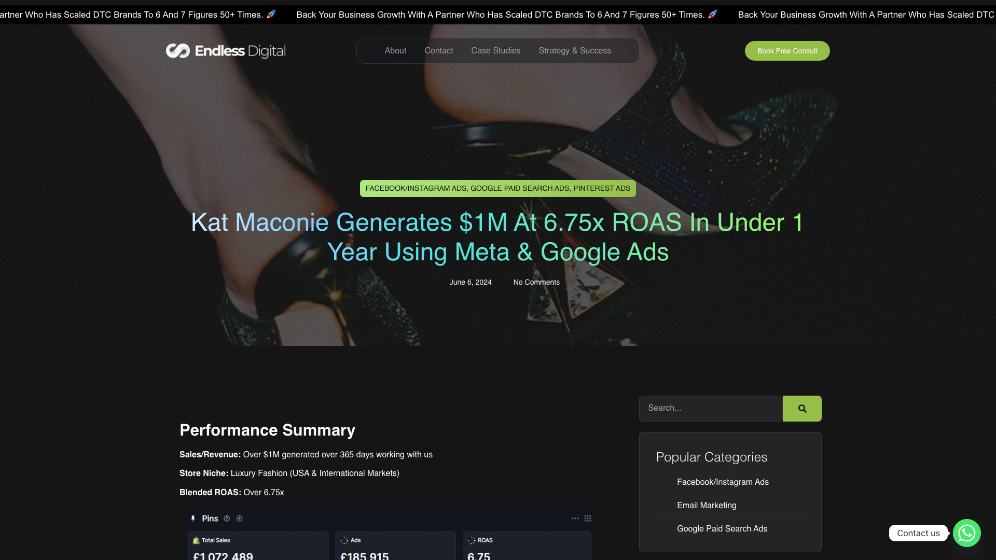Click the June 6, 2024 post date
The width and height of the screenshot is (996, 560).
point(471,283)
